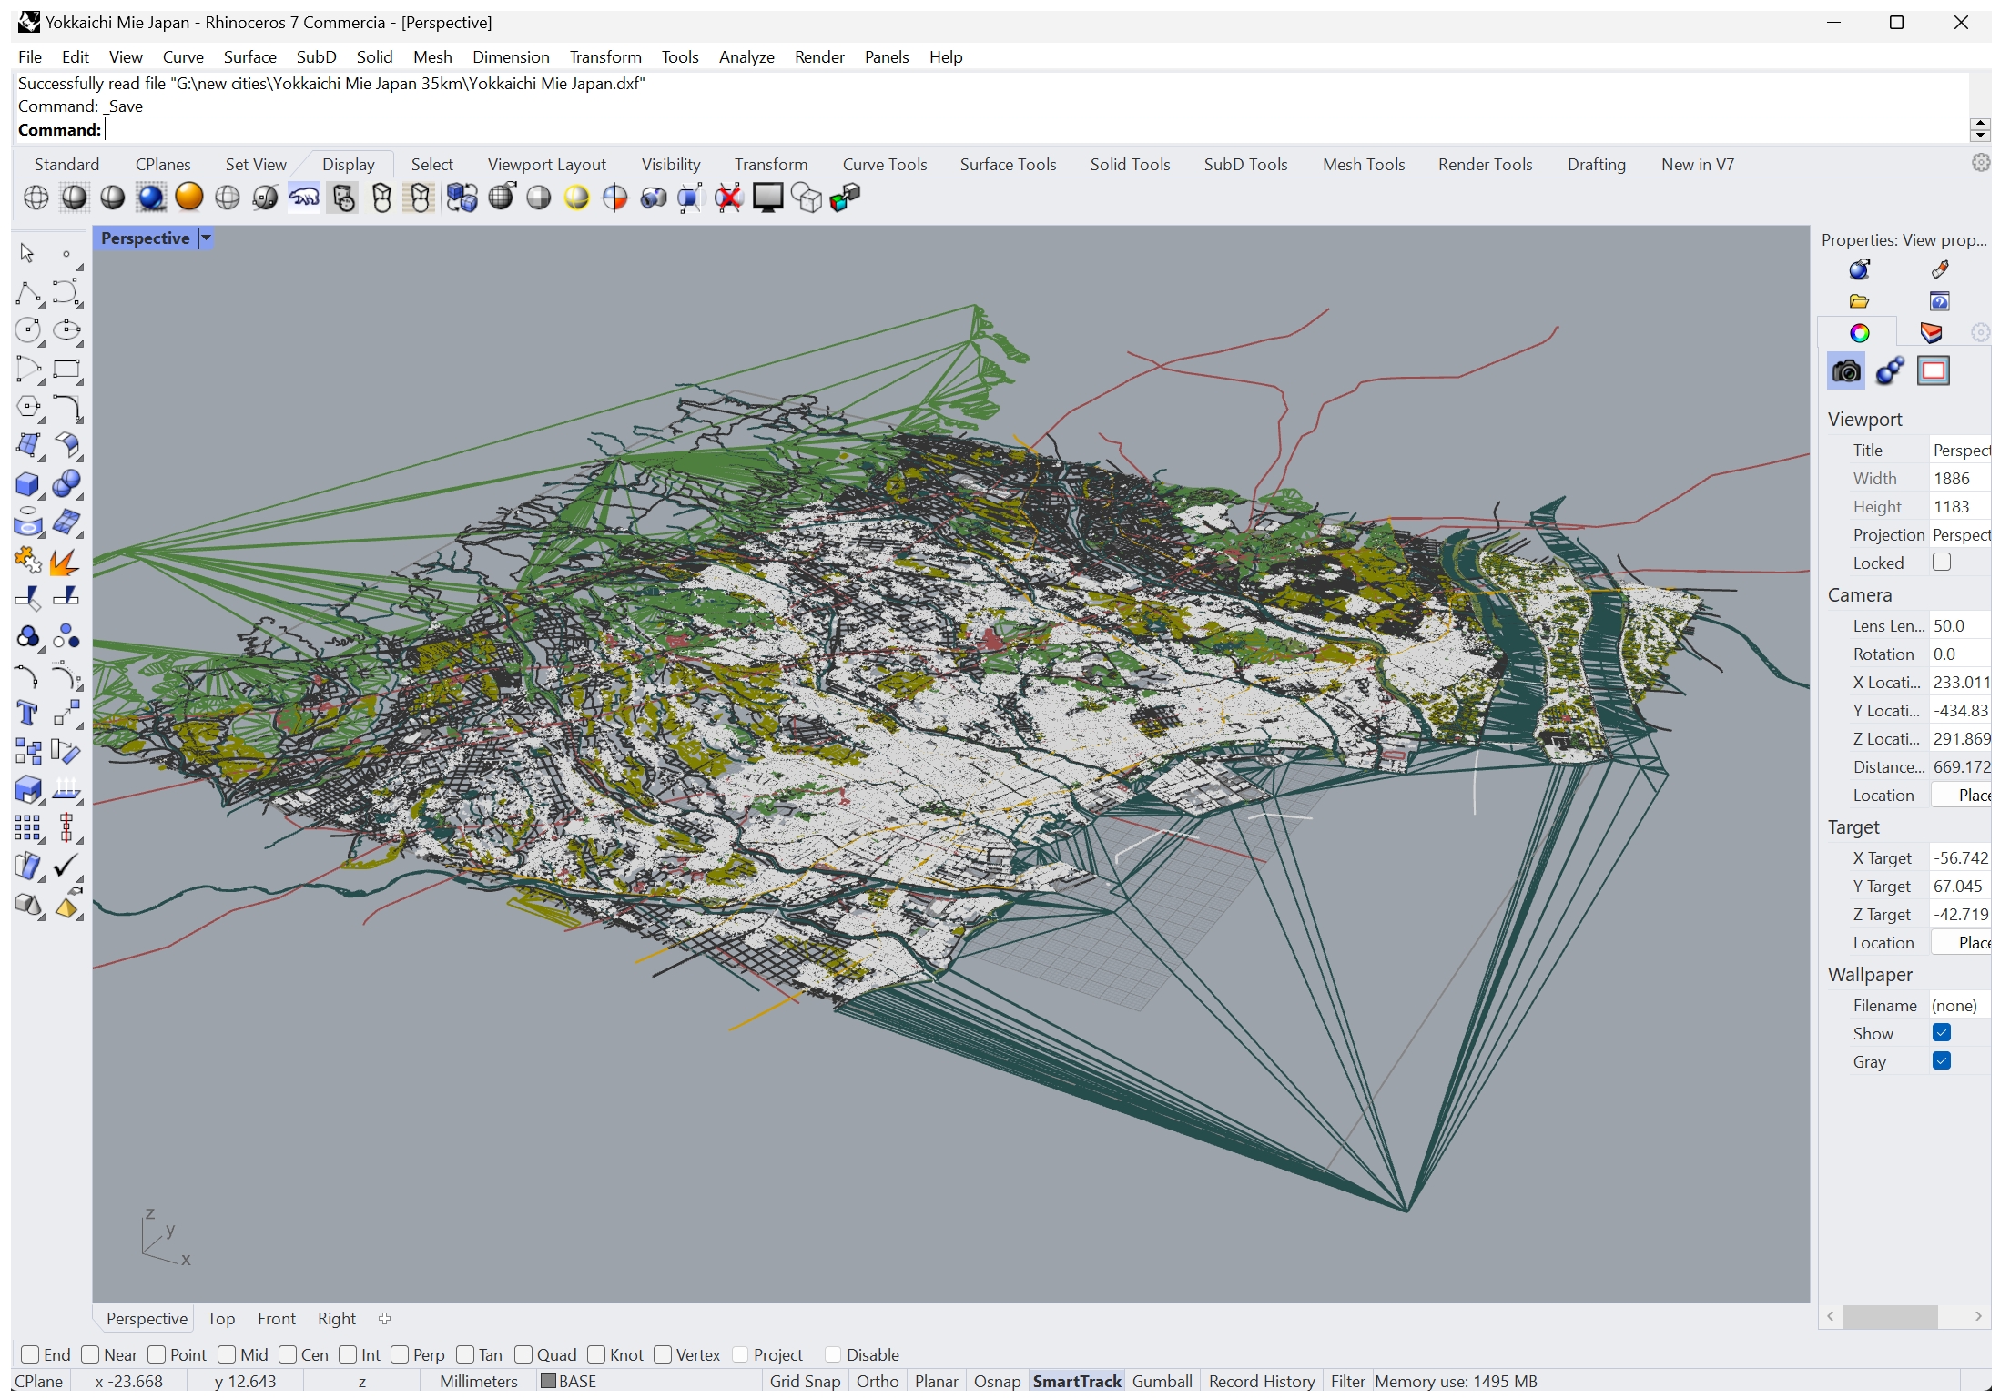
Task: Switch to the Mesh Tools toolbar tab
Action: (x=1363, y=165)
